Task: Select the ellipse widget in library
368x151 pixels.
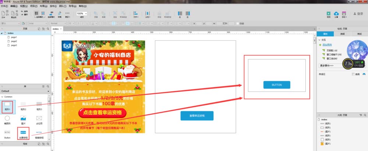Action: [7, 120]
